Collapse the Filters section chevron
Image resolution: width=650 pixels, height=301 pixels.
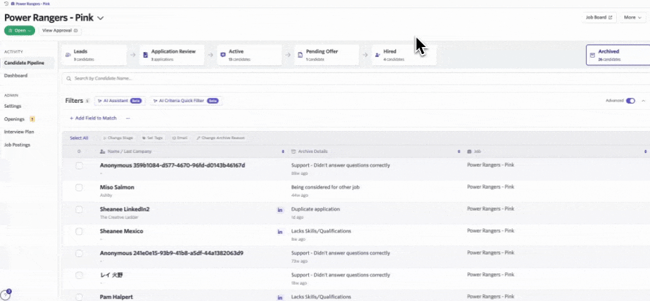tap(643, 100)
